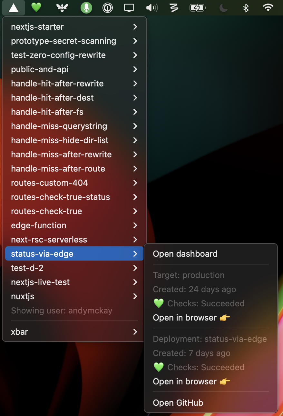Click the battery charging status icon
283x416 pixels.
198,8
